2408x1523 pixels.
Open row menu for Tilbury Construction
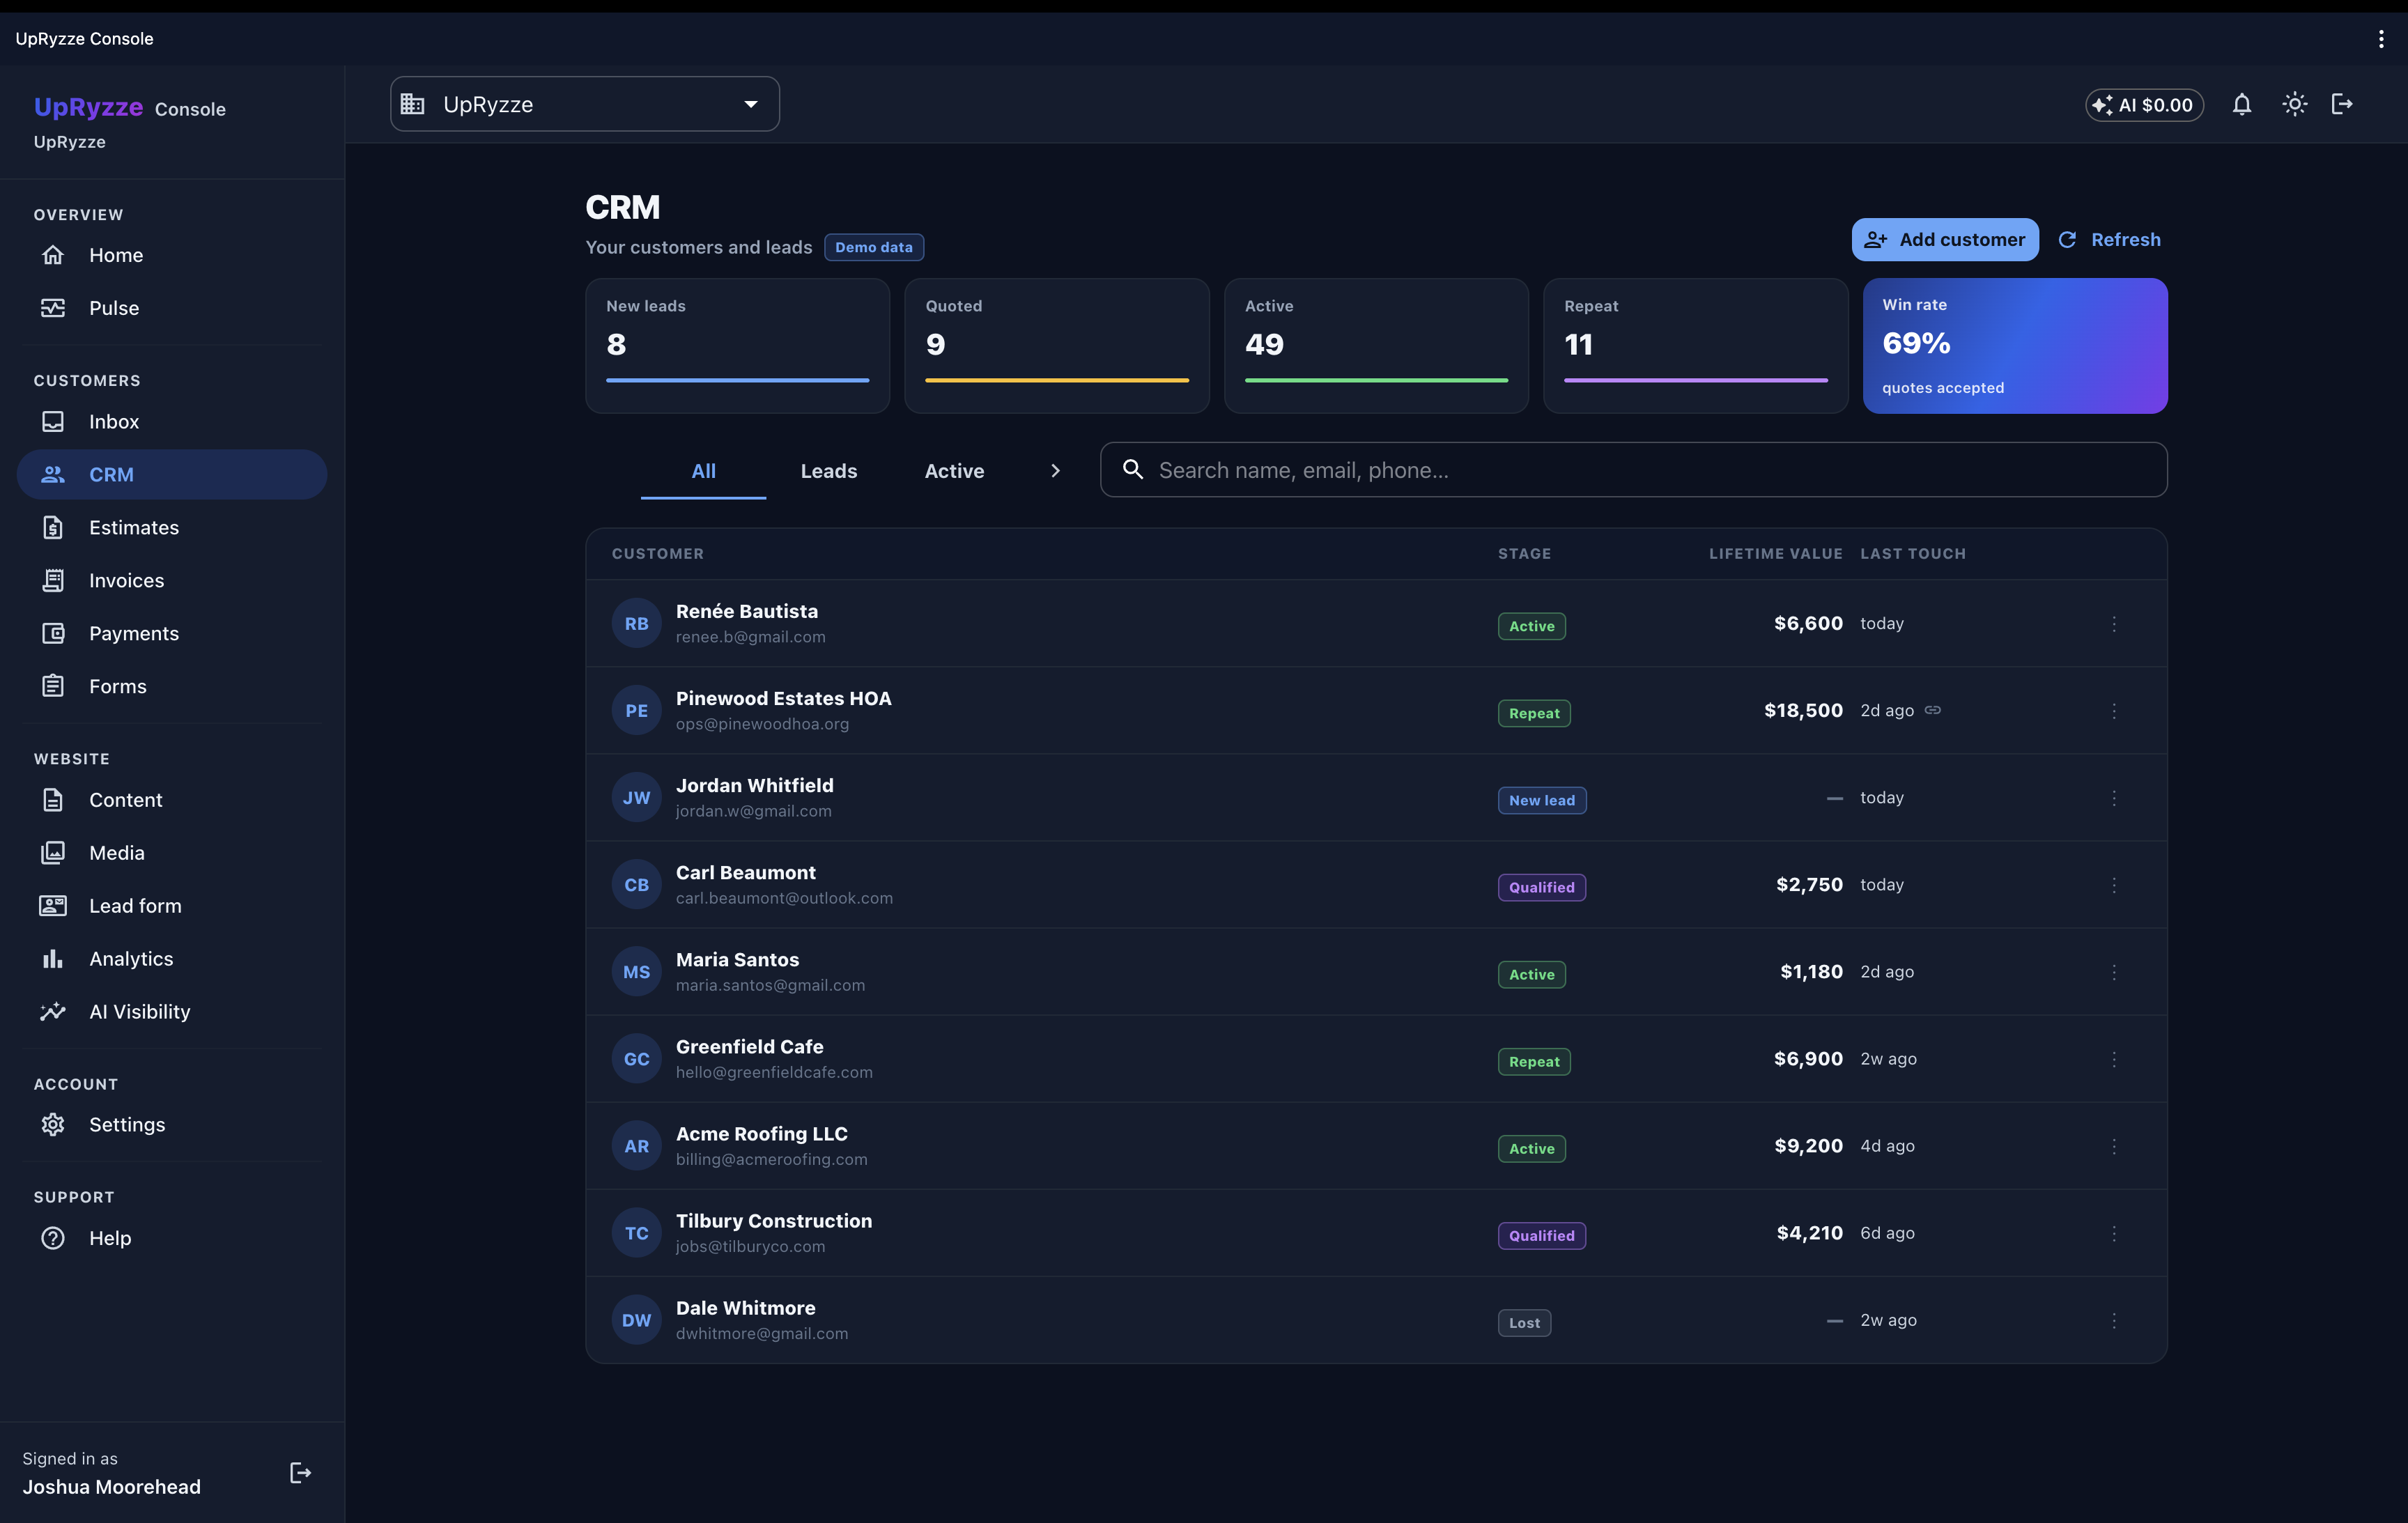pyautogui.click(x=2114, y=1233)
